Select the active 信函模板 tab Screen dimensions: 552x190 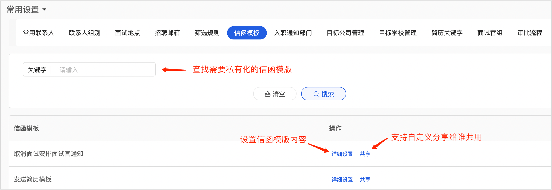pos(247,33)
